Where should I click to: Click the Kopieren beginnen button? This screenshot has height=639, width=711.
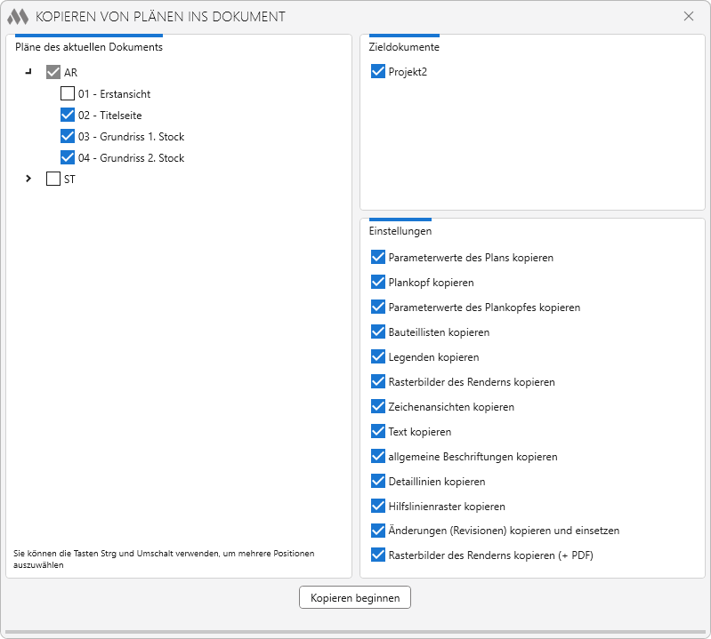[x=355, y=598]
